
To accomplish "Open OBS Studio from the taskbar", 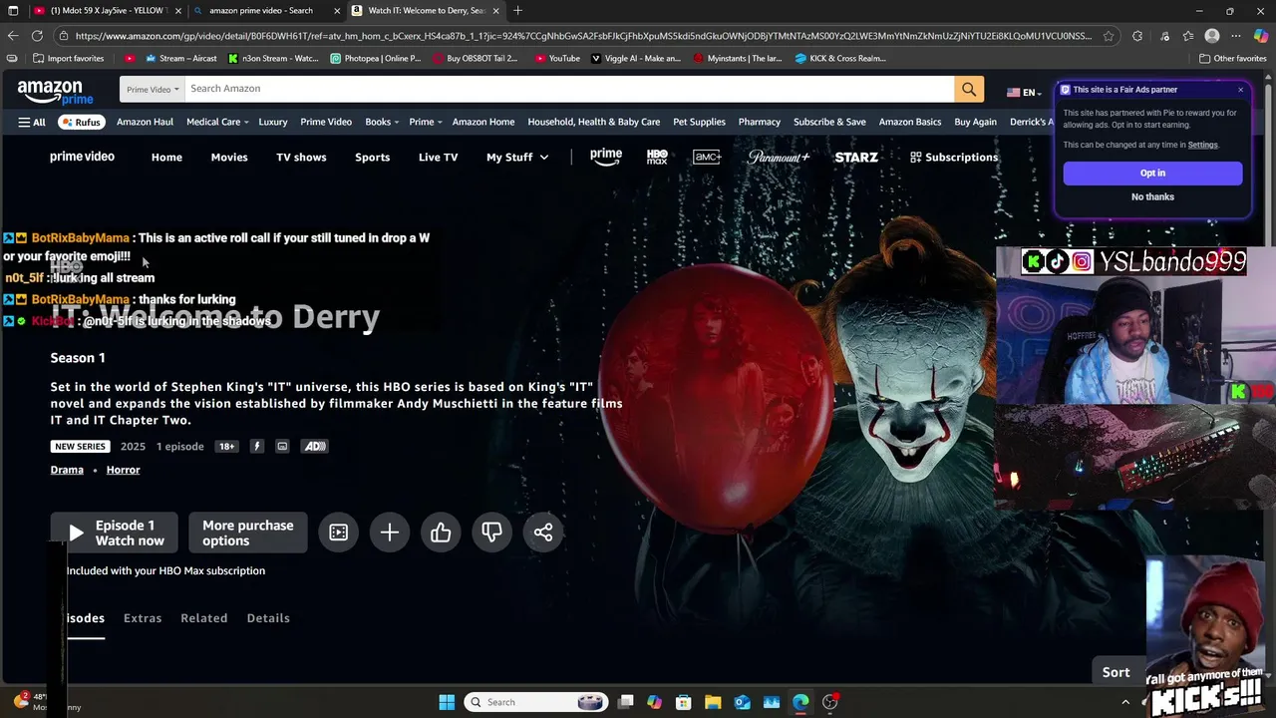I will tap(830, 702).
